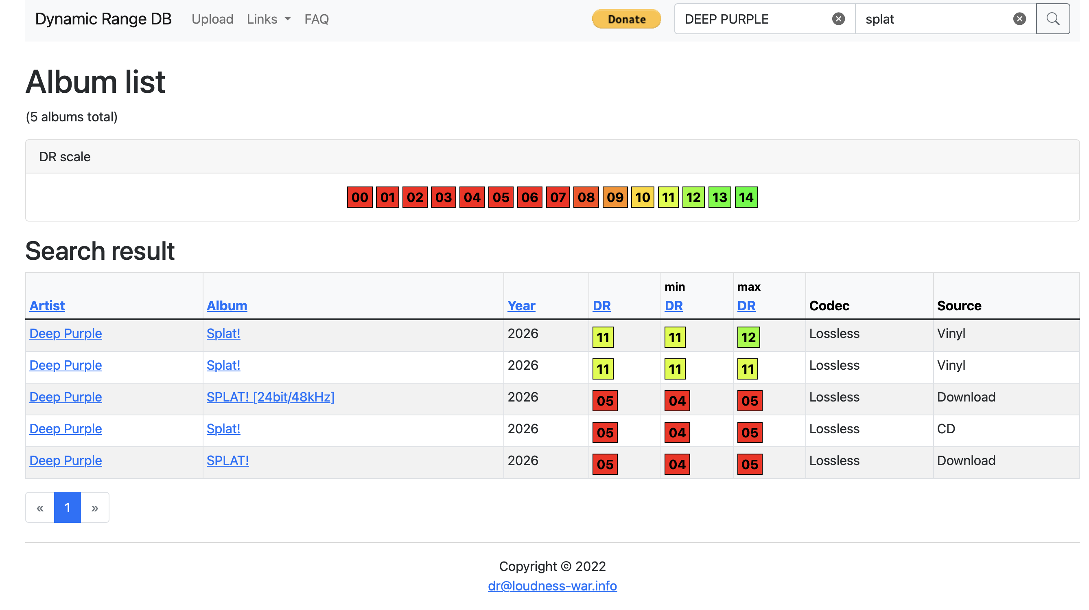Select the DR 09 orange scale swatch
The width and height of the screenshot is (1089, 610).
[x=614, y=197]
